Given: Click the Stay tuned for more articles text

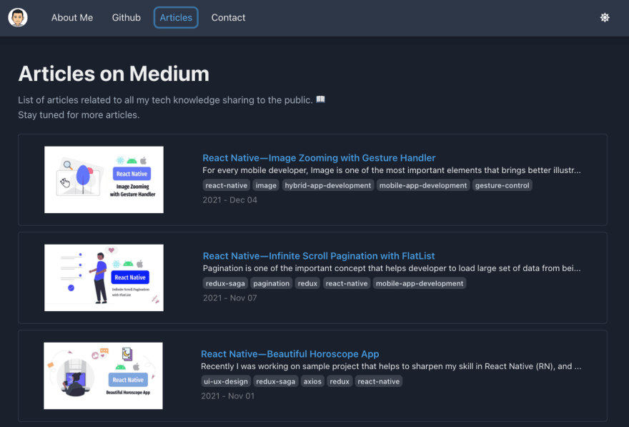Looking at the screenshot, I should click(x=79, y=114).
